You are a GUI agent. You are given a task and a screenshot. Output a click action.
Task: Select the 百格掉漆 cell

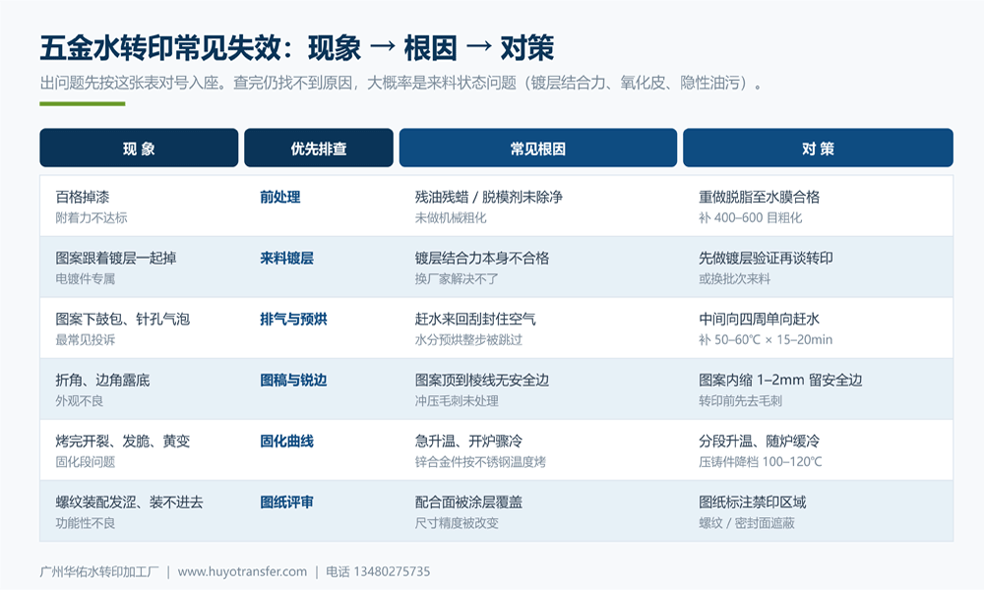(83, 197)
